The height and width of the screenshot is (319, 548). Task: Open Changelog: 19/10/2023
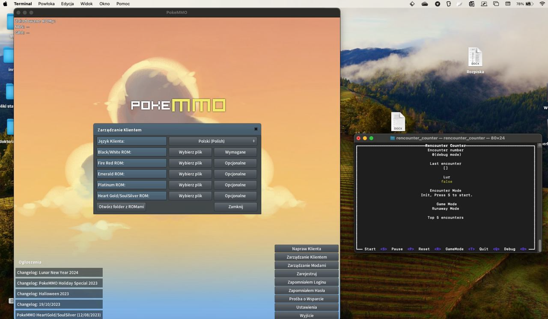pos(59,304)
